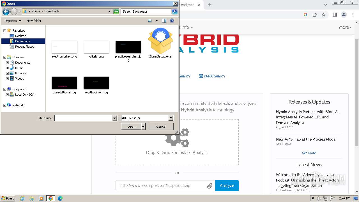
Task: Click the Search Downloads field
Action: 146,12
